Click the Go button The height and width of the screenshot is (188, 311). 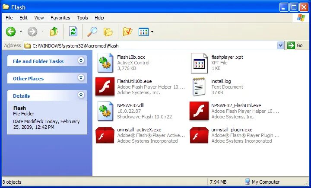[x=295, y=46]
